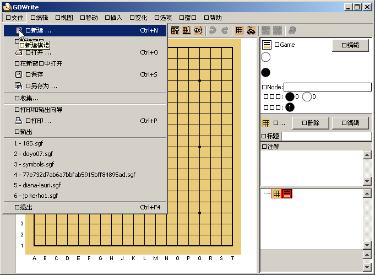The image size is (375, 275).
Task: Choose 在新窗口中打开 from the File menu
Action: 85,63
